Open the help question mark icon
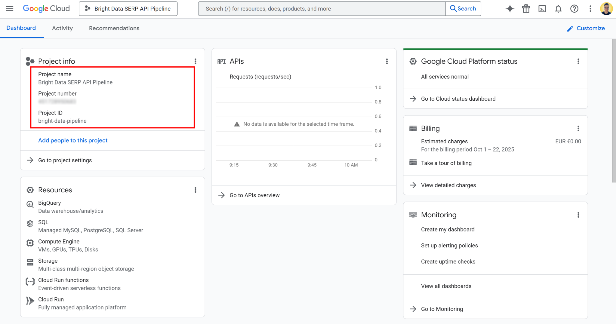This screenshot has height=324, width=616. click(x=574, y=9)
